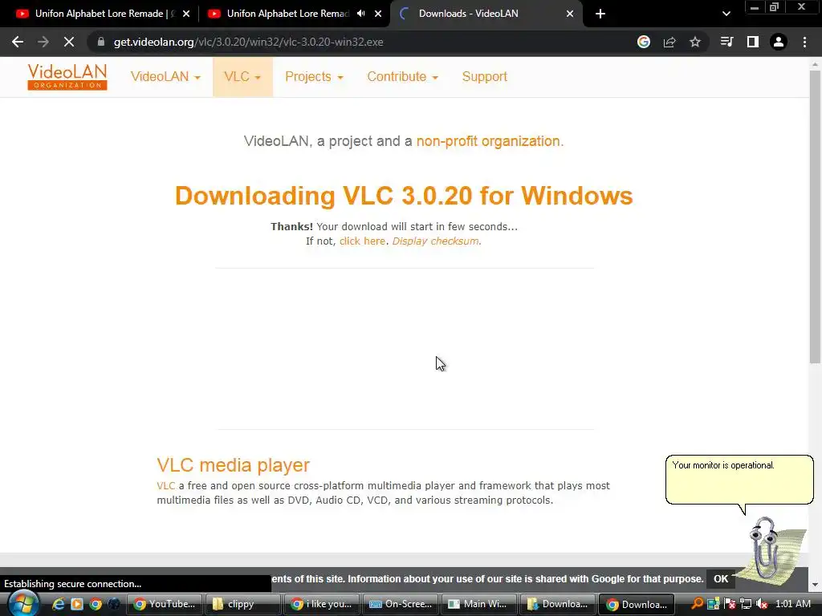
Task: Launch Chrome from the quick launch bar
Action: pos(95,604)
